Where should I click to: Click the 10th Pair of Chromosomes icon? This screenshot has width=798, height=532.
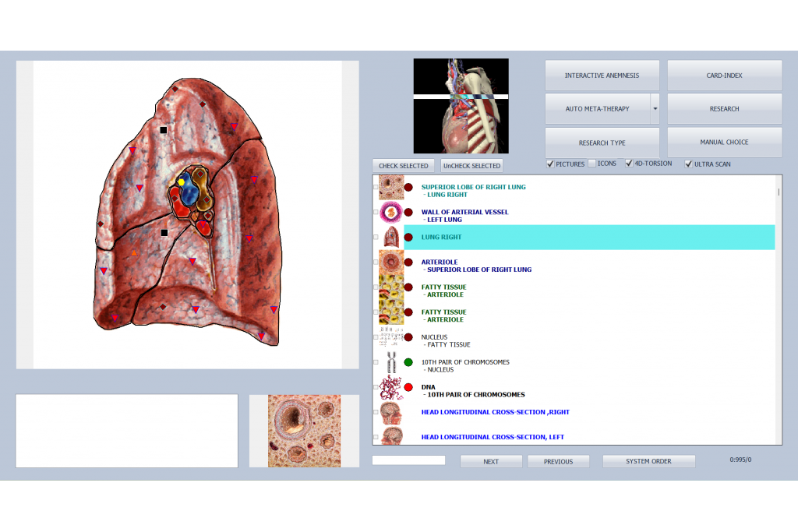pos(391,362)
